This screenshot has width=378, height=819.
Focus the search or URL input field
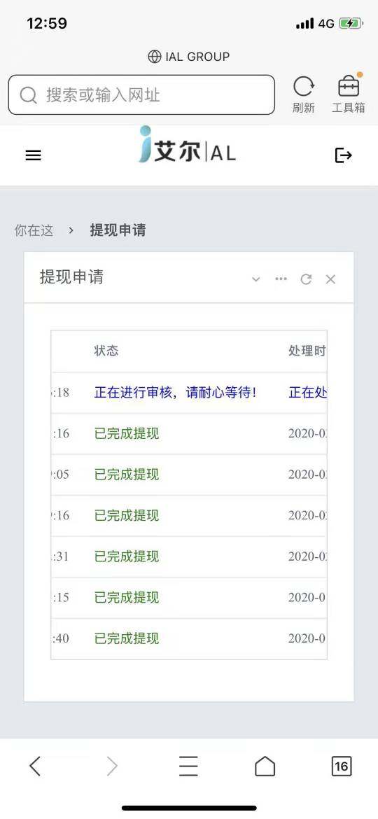pyautogui.click(x=141, y=94)
